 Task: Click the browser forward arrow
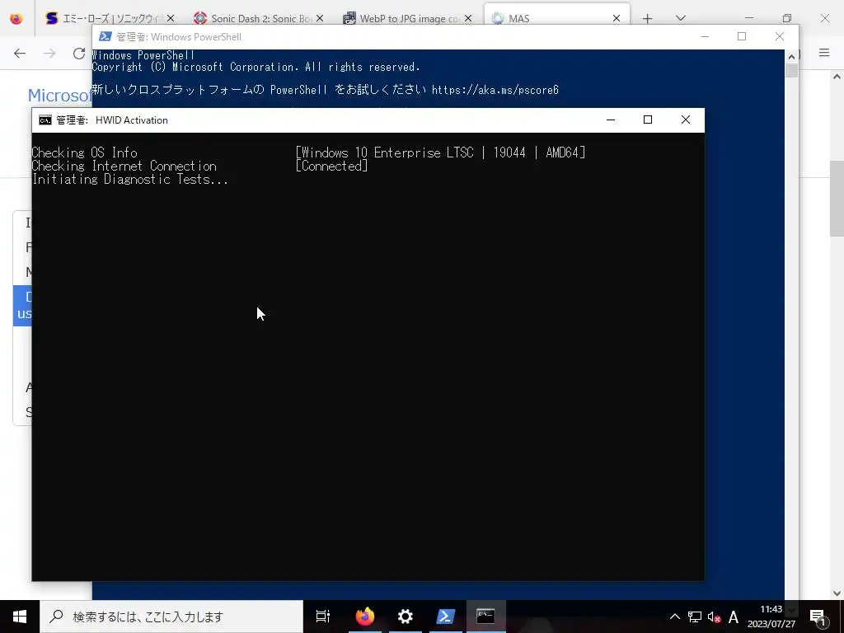click(x=49, y=53)
